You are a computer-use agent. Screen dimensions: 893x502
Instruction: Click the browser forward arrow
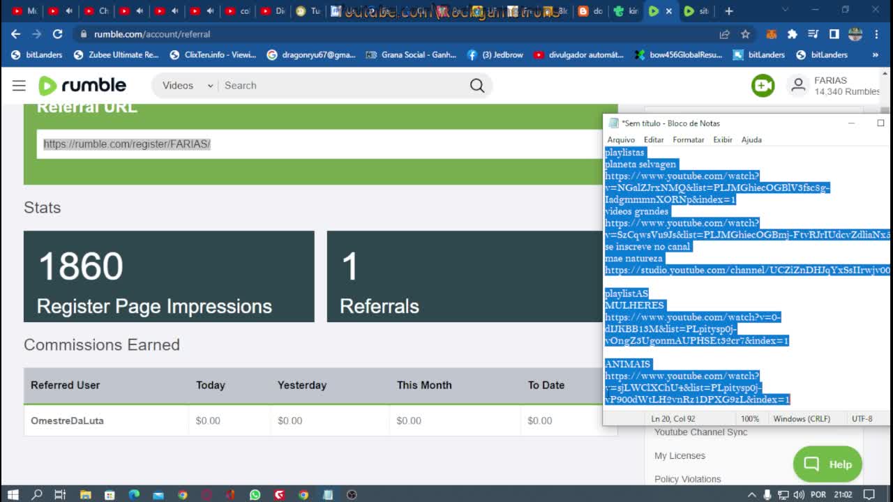coord(37,33)
